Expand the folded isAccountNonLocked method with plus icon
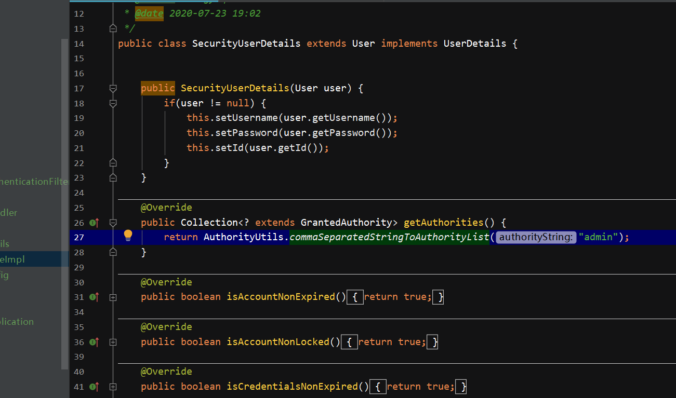676x398 pixels. [x=113, y=342]
